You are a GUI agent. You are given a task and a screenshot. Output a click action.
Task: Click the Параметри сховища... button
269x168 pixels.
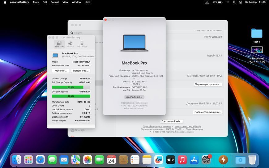click(207, 112)
